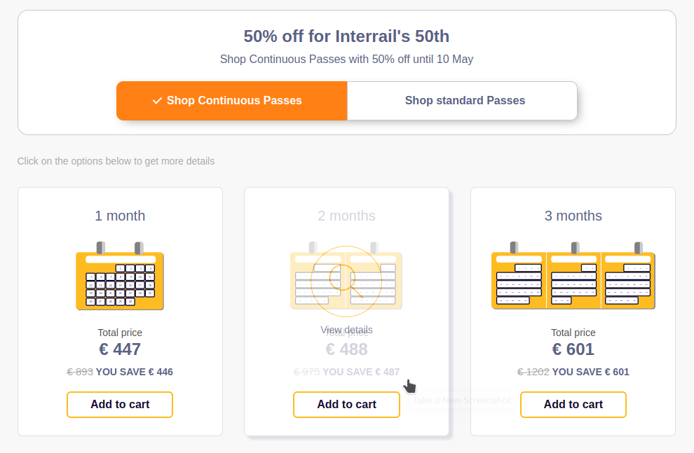
Task: Add the 2 months pass to cart
Action: tap(346, 404)
